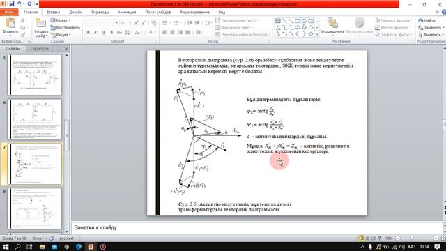Align text left

click(164, 32)
